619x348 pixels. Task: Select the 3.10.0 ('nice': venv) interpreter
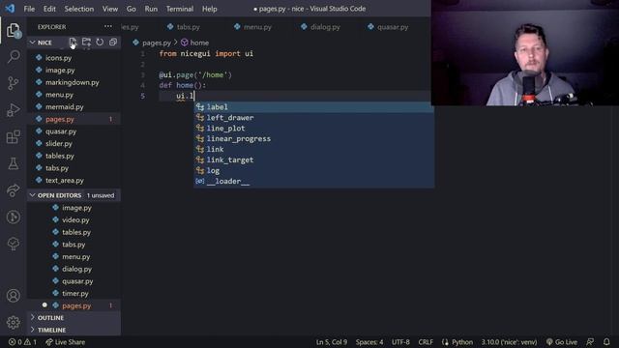509,342
